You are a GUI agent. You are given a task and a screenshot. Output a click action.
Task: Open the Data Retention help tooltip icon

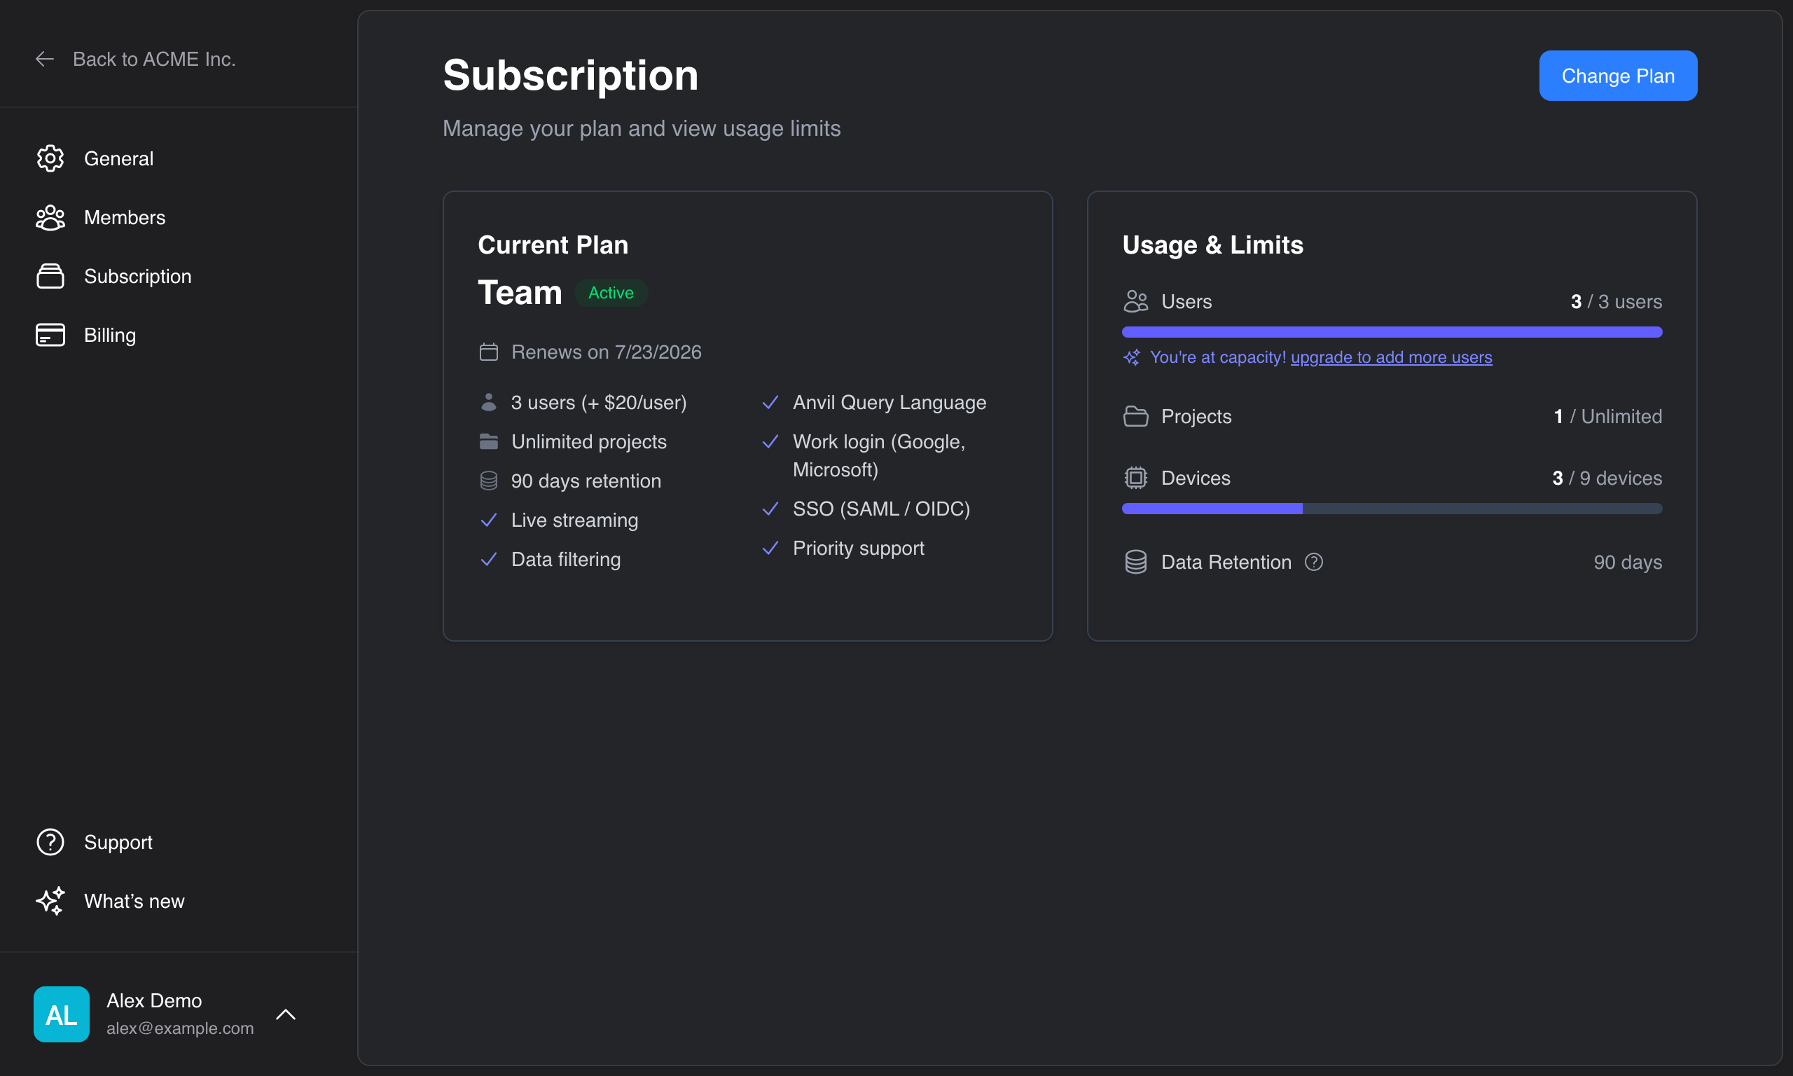[1314, 562]
